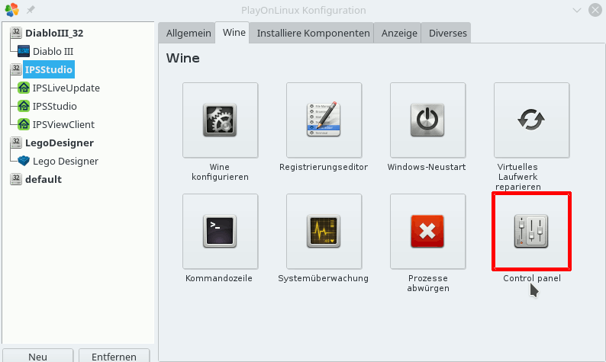Screen dimensions: 606x362
Task: Click the IPSStudio virtual drive icon
Action: click(16, 69)
